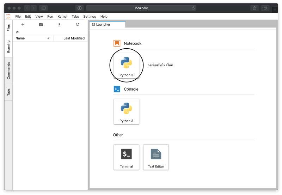The height and width of the screenshot is (195, 282).
Task: Refresh the file list
Action: (78, 24)
